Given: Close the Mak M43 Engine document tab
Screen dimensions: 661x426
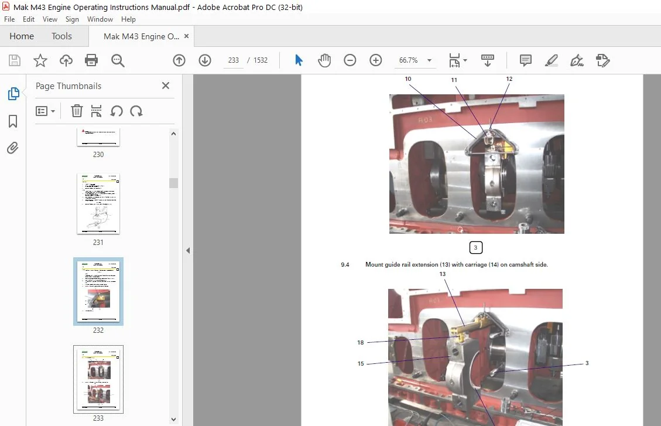Looking at the screenshot, I should (186, 36).
